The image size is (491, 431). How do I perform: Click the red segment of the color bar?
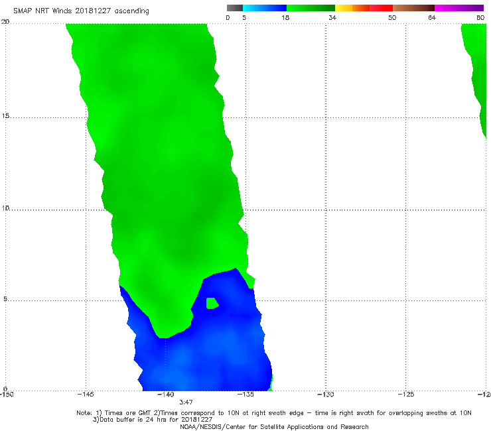pos(381,8)
